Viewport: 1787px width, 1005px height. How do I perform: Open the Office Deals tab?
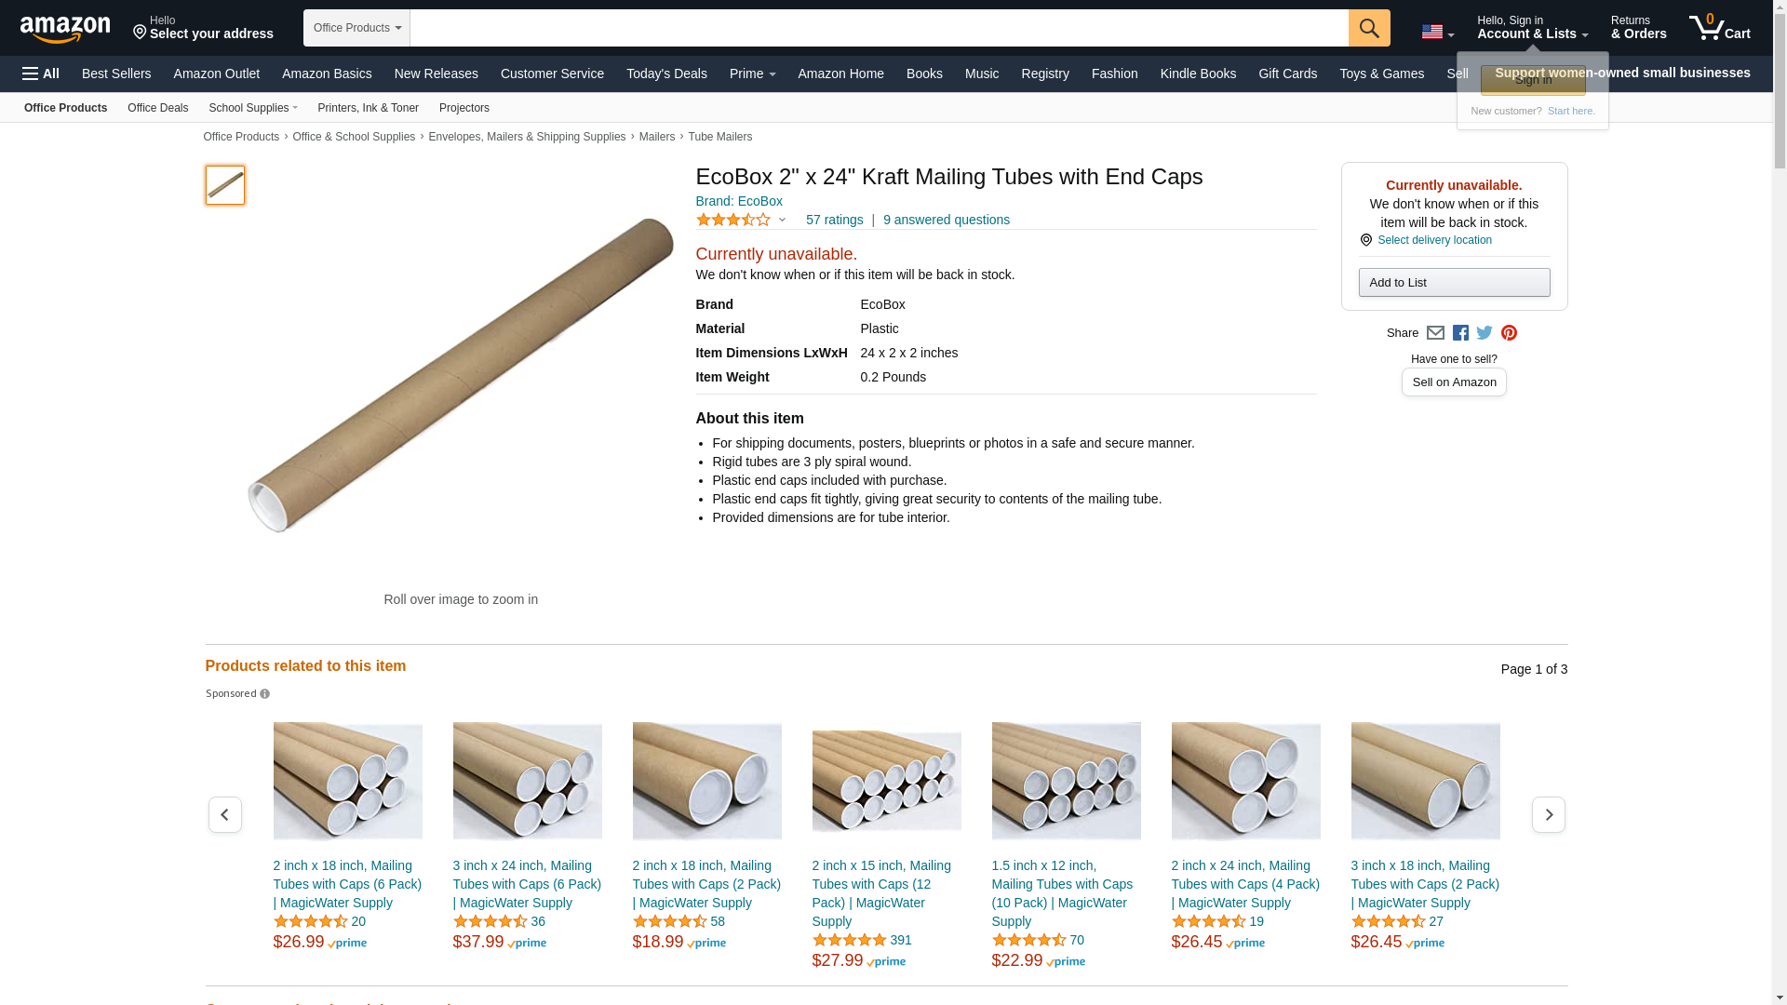157,108
